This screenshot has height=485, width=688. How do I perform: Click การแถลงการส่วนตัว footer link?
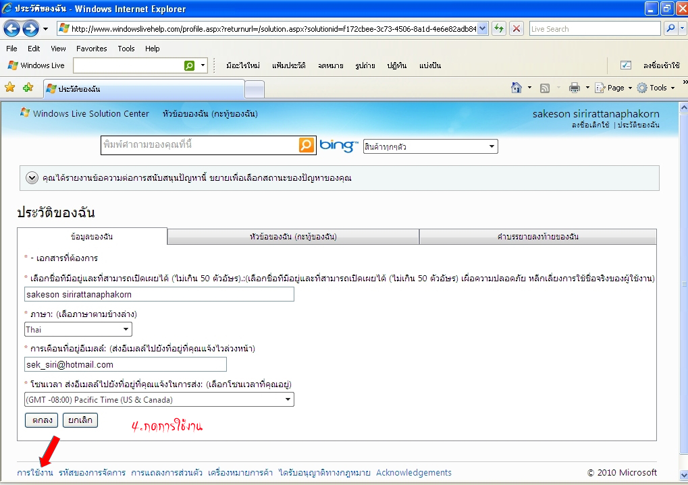click(167, 473)
